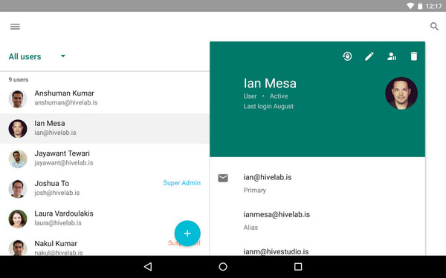Tap the Android back navigation button
Image resolution: width=446 pixels, height=278 pixels.
pos(148,267)
